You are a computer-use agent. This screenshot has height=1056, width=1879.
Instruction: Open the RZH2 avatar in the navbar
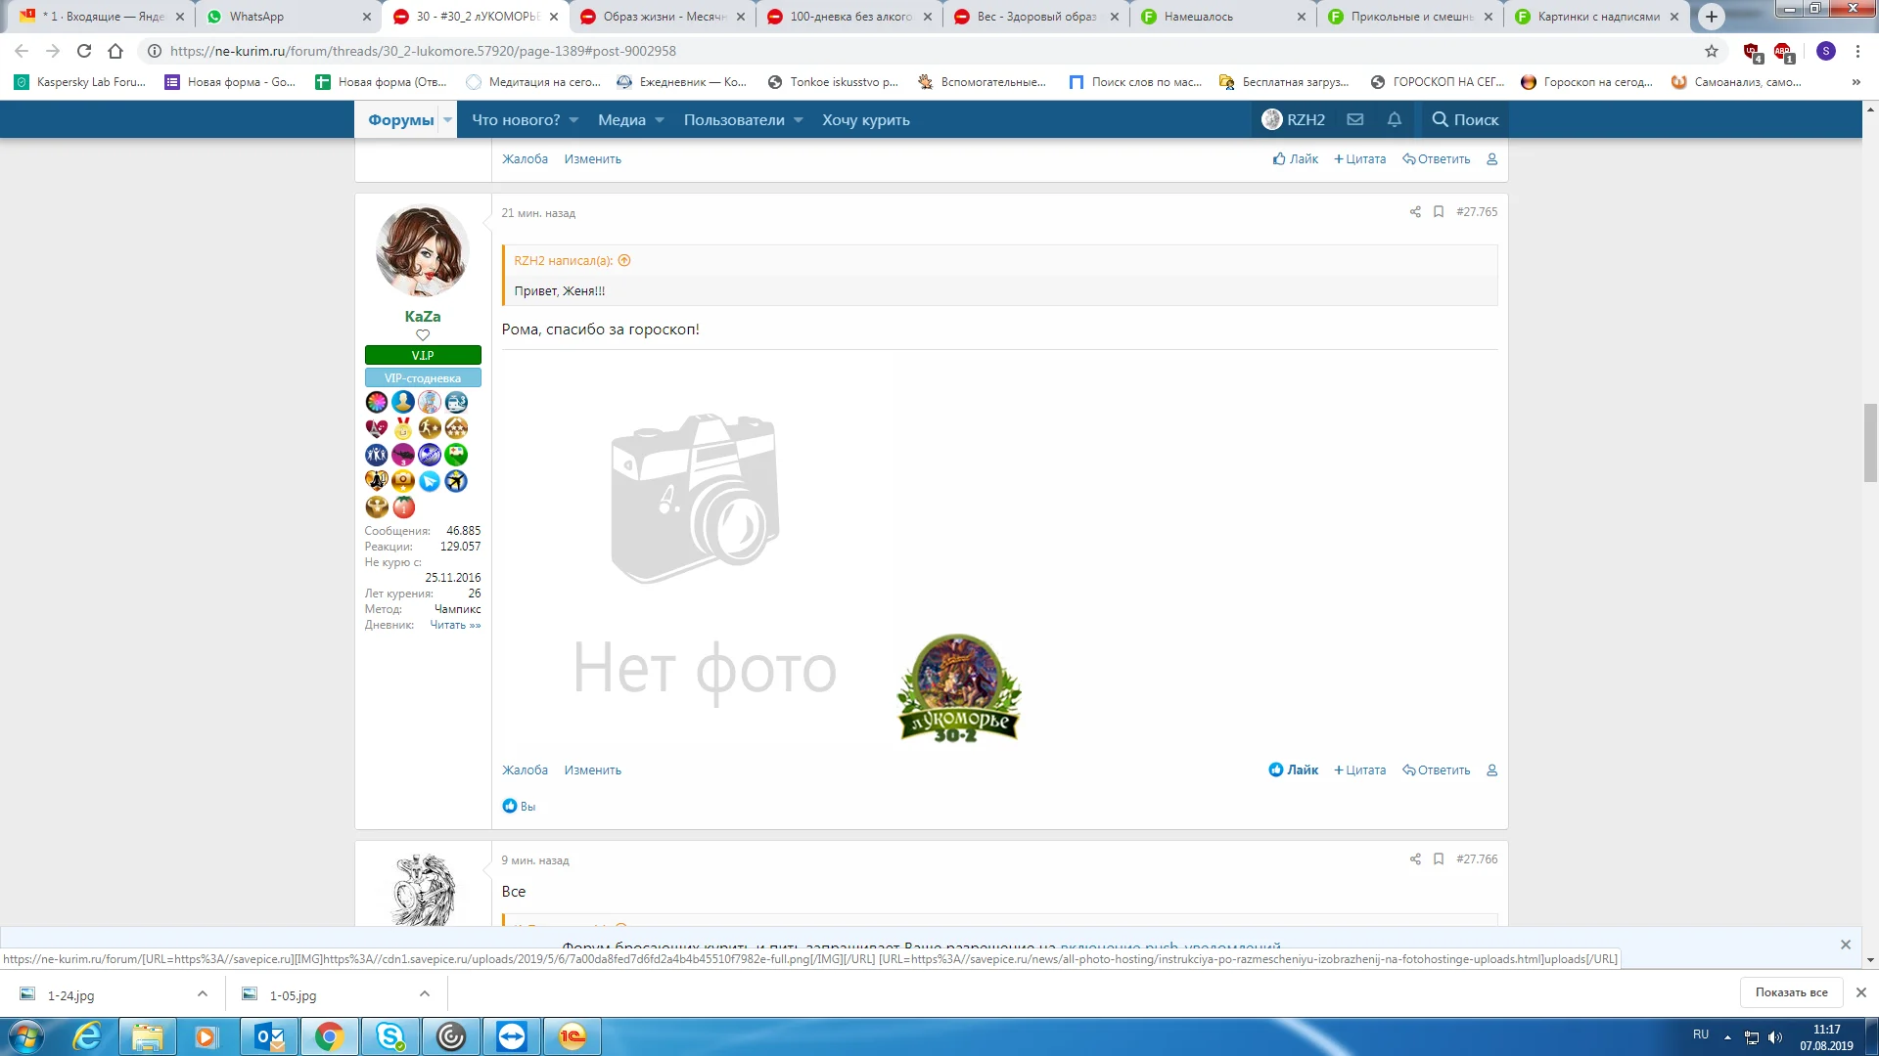tap(1272, 119)
